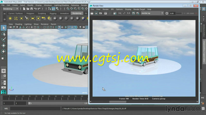The width and height of the screenshot is (206, 115).
Task: Choose the Select tool arrow
Action: (x=4, y=28)
